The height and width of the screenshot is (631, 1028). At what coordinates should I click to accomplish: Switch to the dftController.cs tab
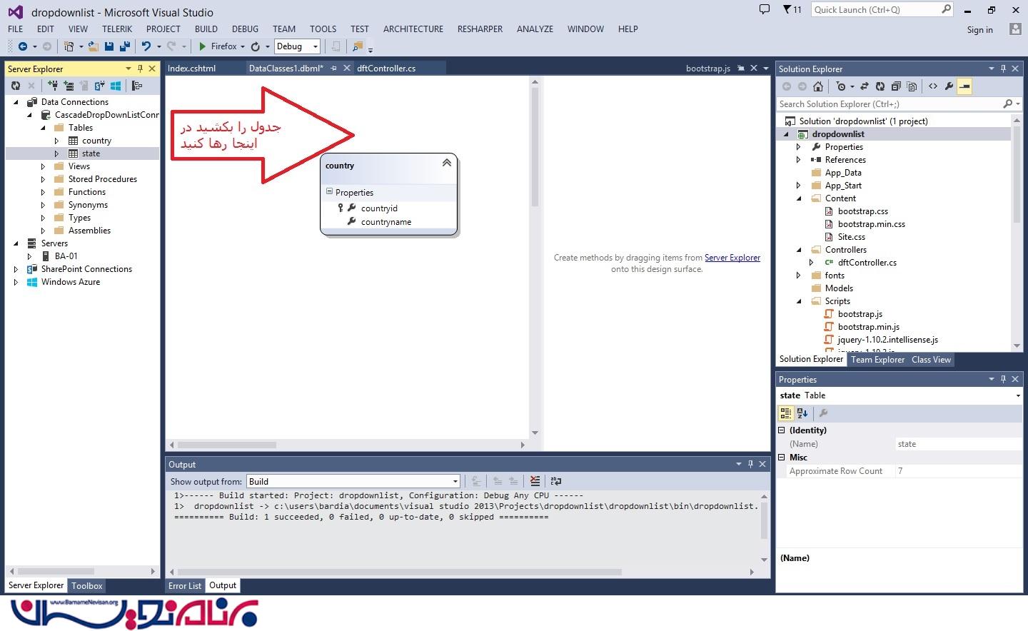tap(386, 69)
